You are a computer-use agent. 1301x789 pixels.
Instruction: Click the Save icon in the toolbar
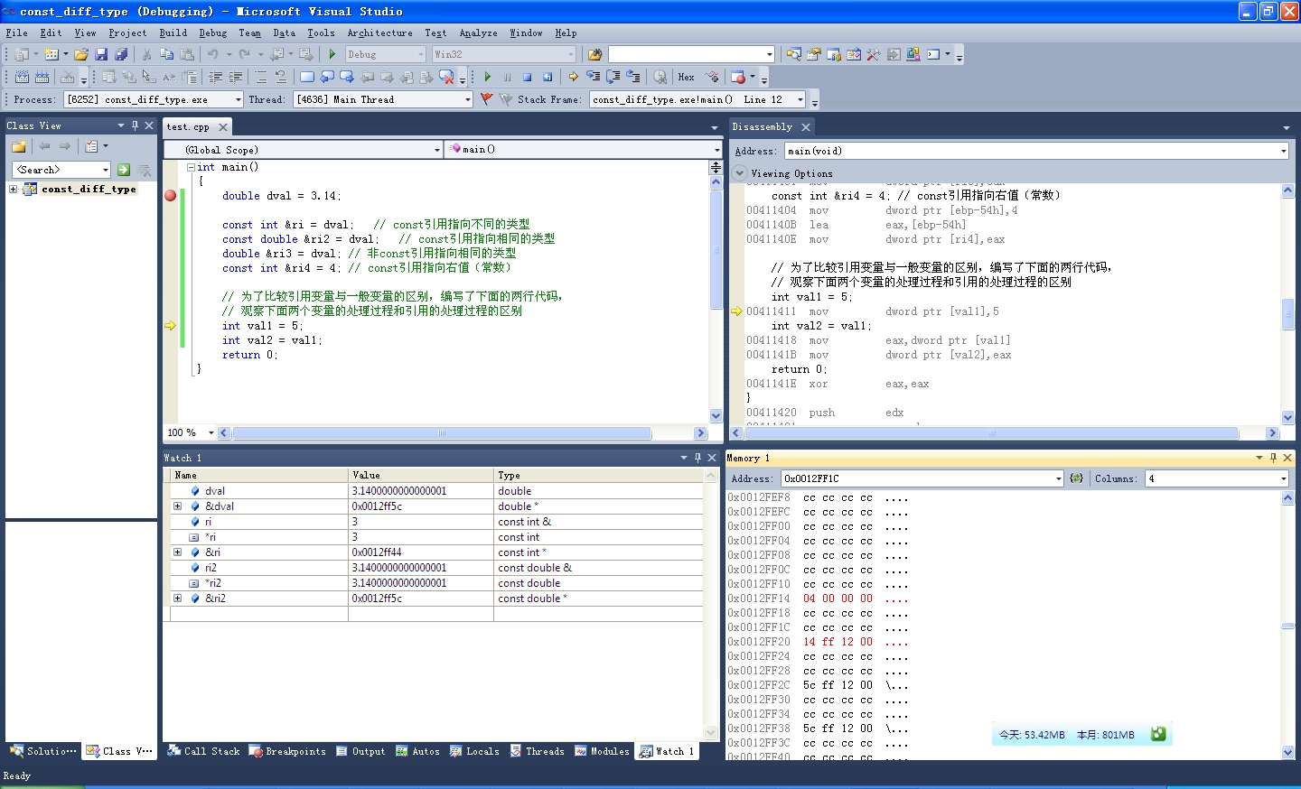click(x=101, y=54)
